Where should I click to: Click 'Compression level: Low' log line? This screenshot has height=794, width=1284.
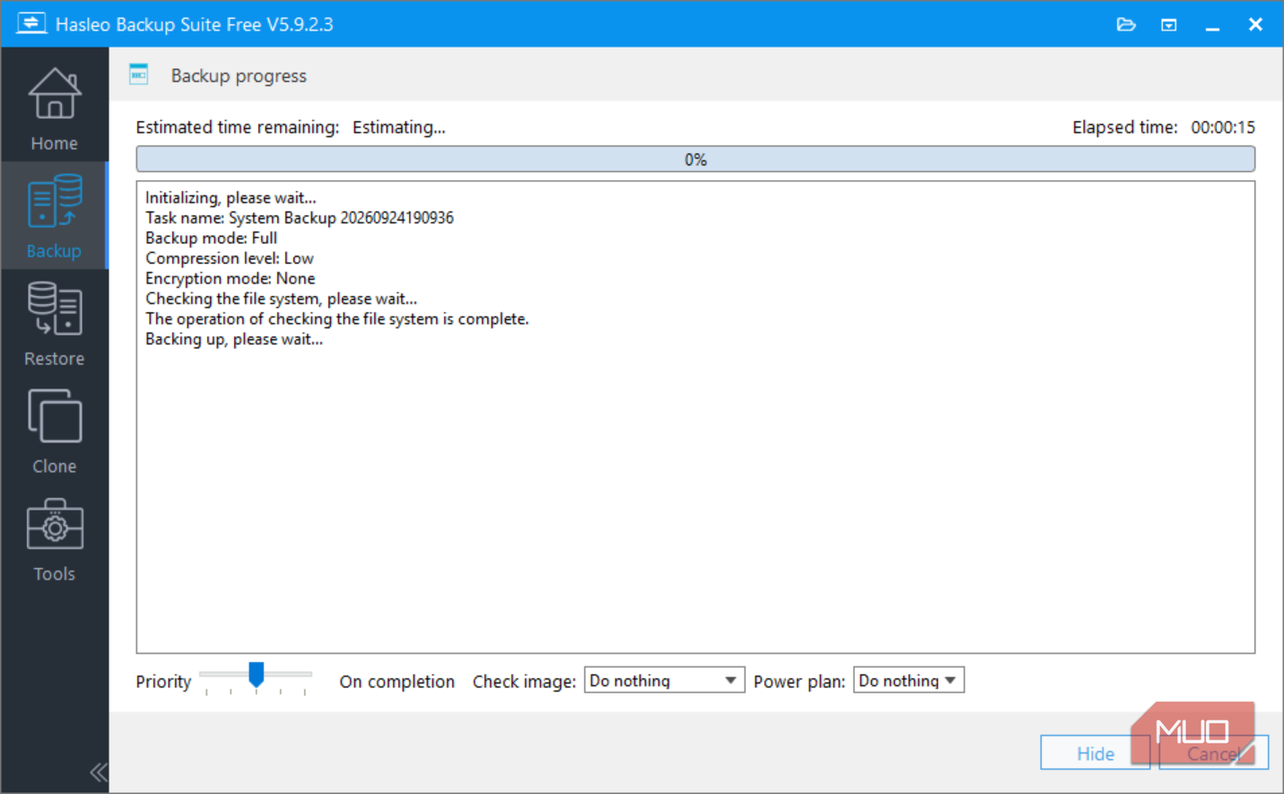click(230, 258)
